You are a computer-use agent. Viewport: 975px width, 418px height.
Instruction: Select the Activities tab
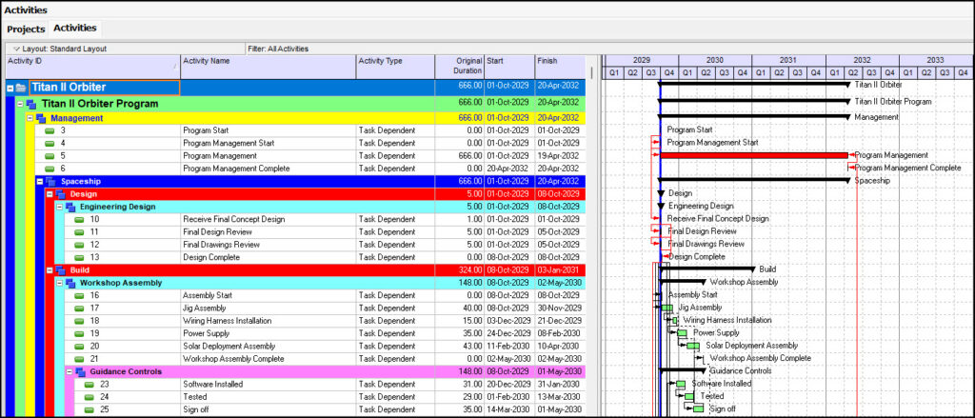pyautogui.click(x=74, y=28)
